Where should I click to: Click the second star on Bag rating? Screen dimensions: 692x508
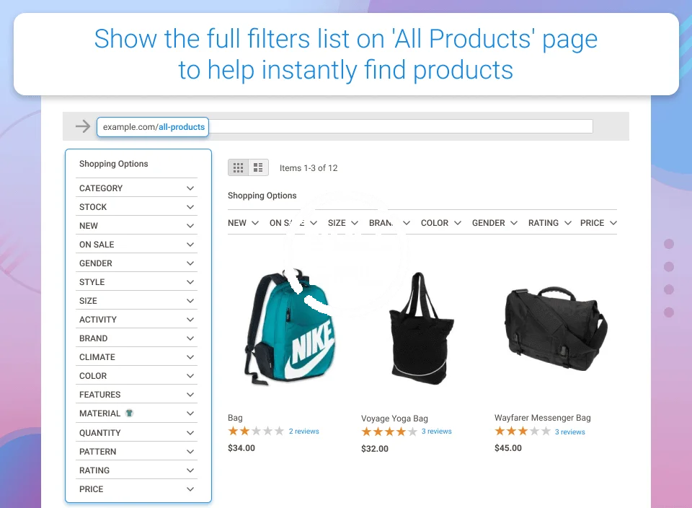(x=244, y=431)
